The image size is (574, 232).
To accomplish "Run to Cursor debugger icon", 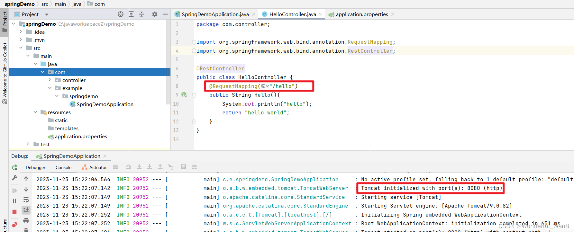I will coord(170,167).
